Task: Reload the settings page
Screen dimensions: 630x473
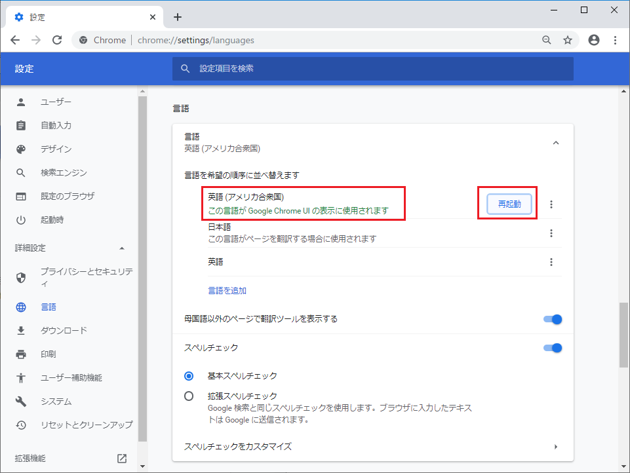Action: coord(57,40)
